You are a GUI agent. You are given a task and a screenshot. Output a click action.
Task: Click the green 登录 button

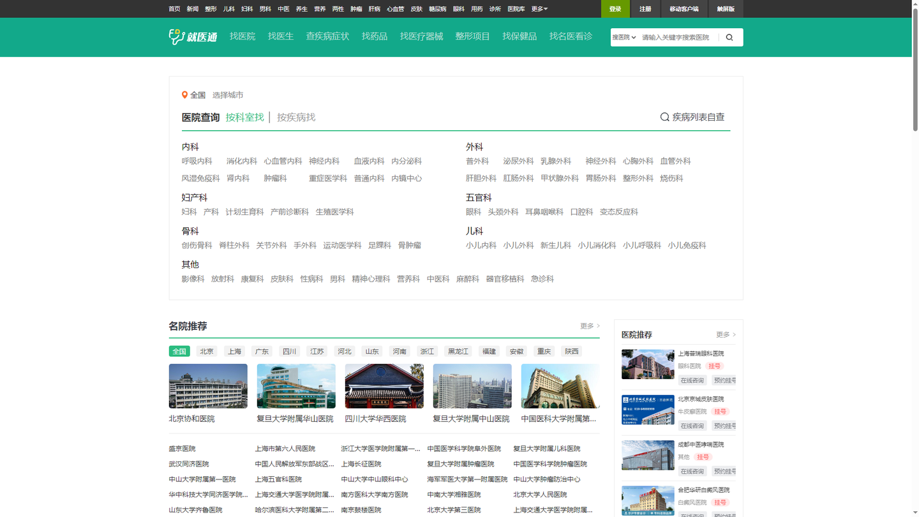click(615, 9)
